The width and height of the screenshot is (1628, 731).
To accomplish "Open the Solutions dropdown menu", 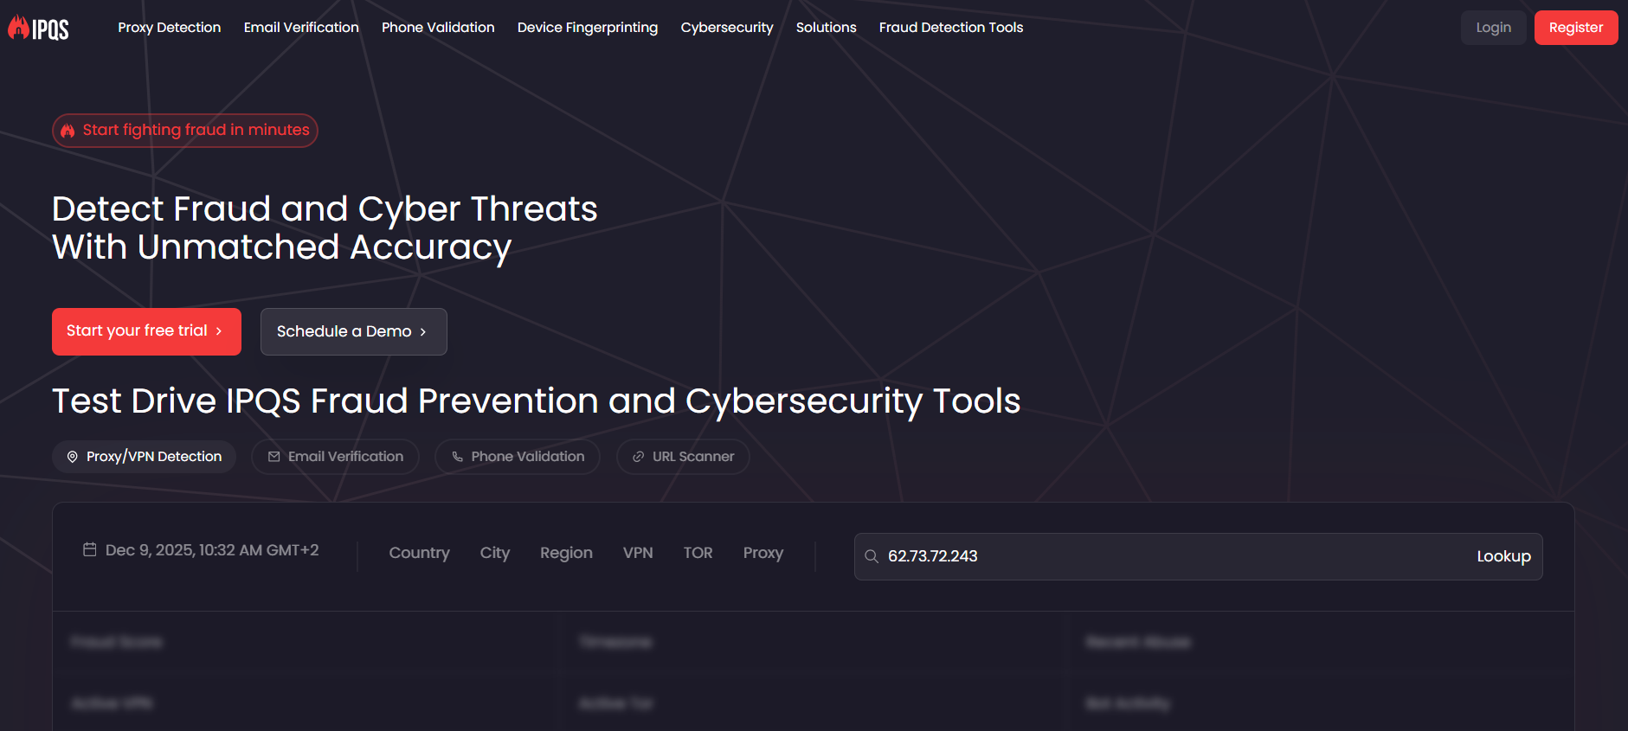I will [826, 28].
